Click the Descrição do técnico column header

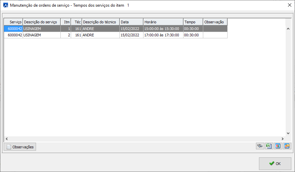(x=101, y=22)
